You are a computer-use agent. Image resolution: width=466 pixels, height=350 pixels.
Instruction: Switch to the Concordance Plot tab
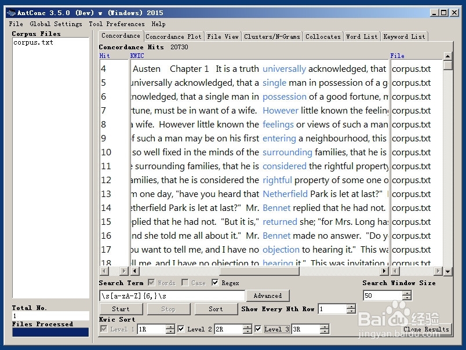(173, 37)
